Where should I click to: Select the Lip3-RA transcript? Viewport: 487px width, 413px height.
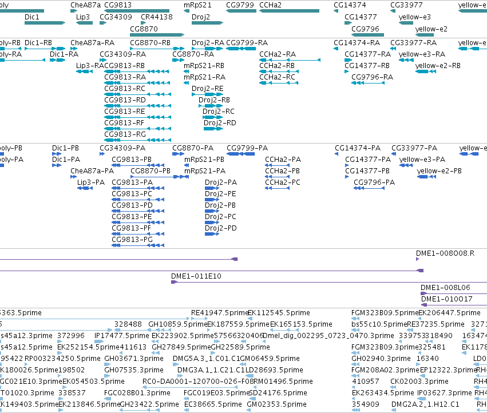pyautogui.click(x=84, y=72)
